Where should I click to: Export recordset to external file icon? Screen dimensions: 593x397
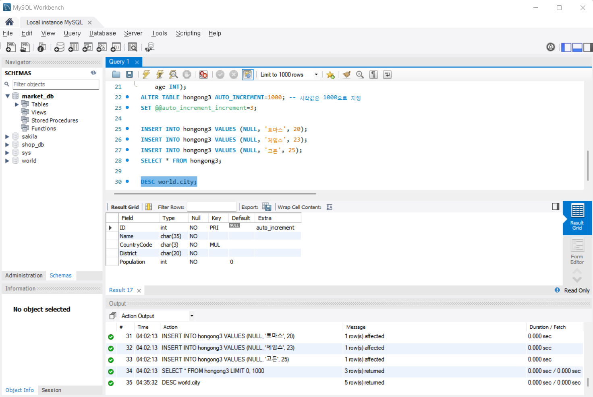pos(267,207)
